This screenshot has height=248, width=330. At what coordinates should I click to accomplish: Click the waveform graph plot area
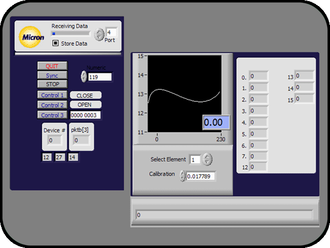185,94
